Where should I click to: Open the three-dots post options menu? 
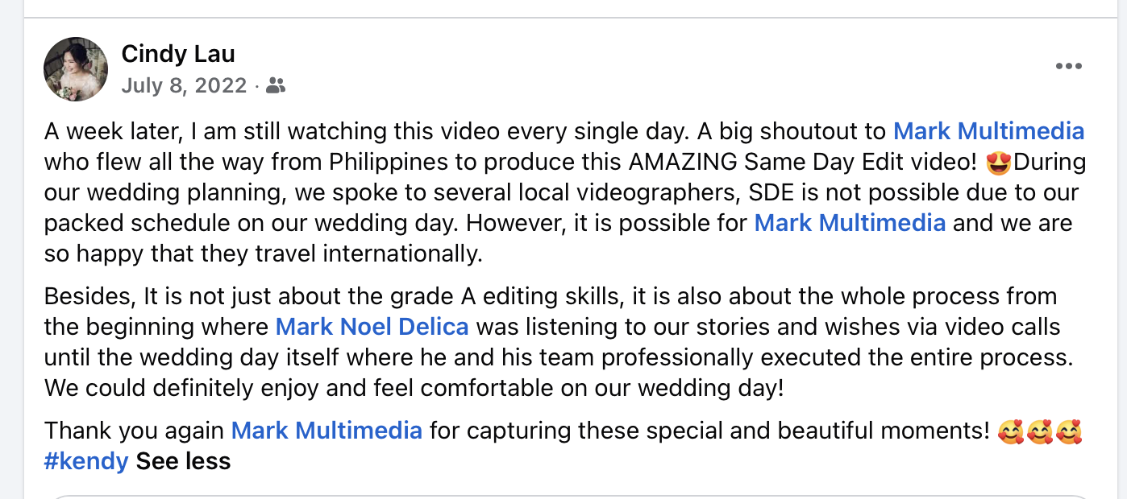click(x=1068, y=66)
